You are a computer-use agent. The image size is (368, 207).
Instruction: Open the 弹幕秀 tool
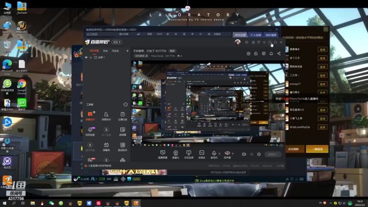click(x=106, y=147)
